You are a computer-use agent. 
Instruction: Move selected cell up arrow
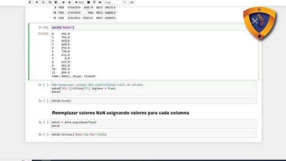[63, 2]
